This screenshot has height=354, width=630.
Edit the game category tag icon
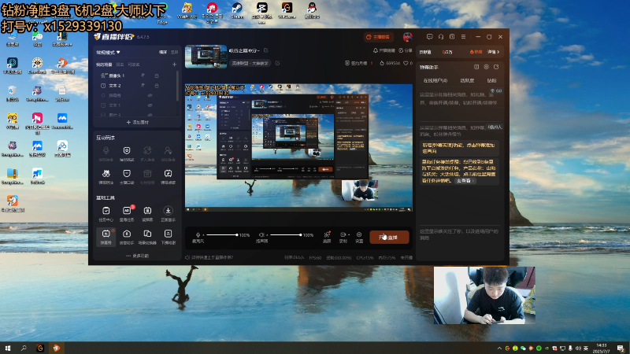(x=277, y=63)
